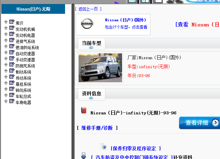
Task: Expand the 进排气系统 tree node
Action: pyautogui.click(x=6, y=40)
